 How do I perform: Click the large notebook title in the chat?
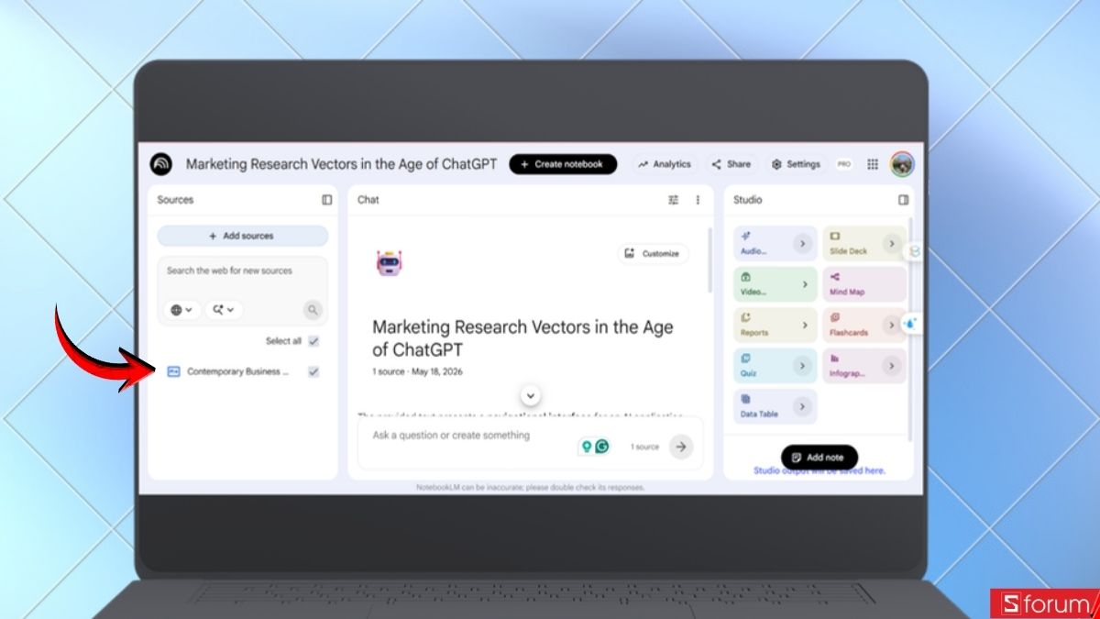click(x=522, y=338)
